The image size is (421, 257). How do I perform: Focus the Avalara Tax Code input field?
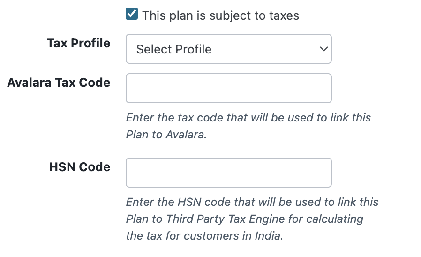228,88
